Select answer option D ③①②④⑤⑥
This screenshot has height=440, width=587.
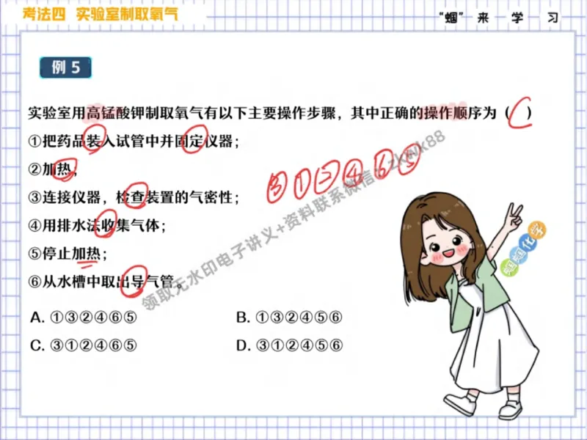point(289,345)
